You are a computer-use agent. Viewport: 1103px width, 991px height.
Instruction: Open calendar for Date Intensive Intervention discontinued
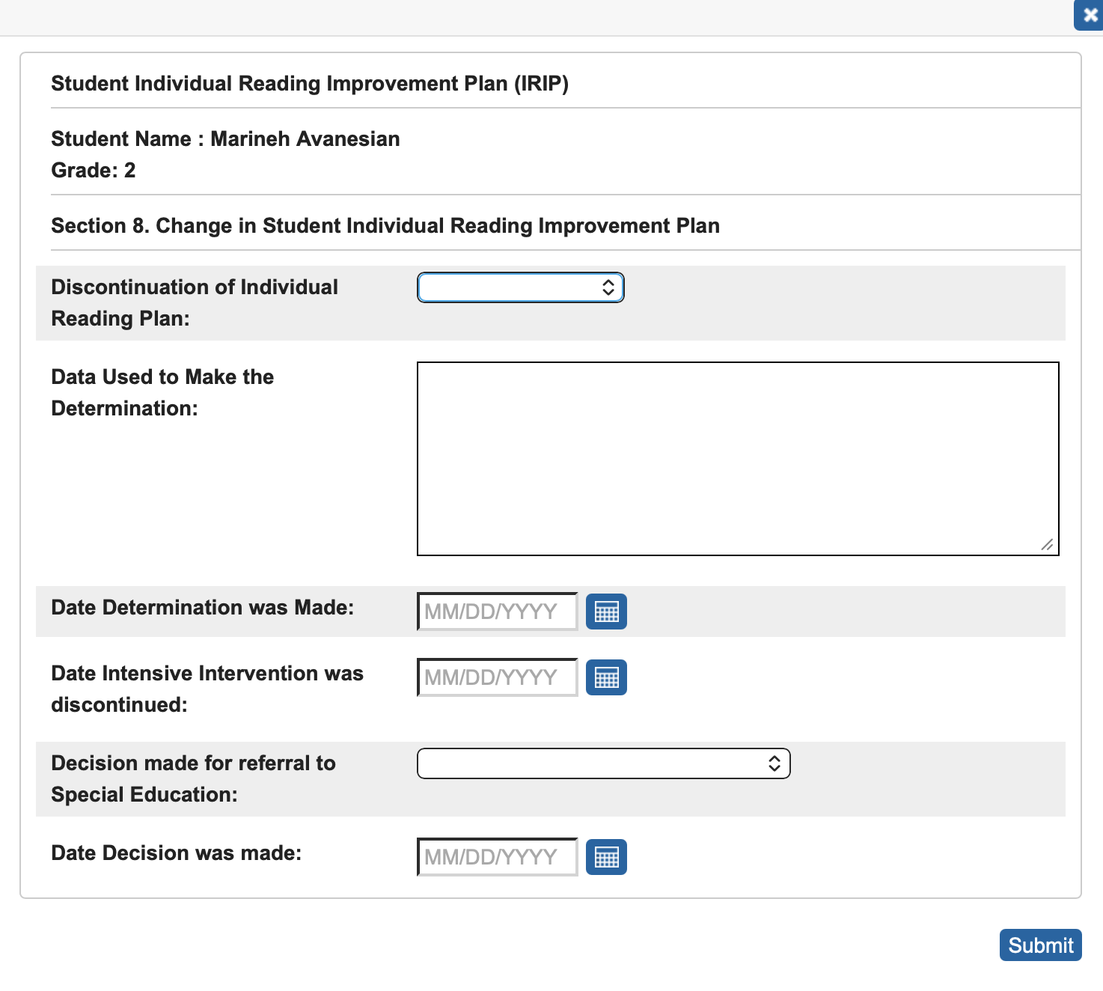(606, 677)
